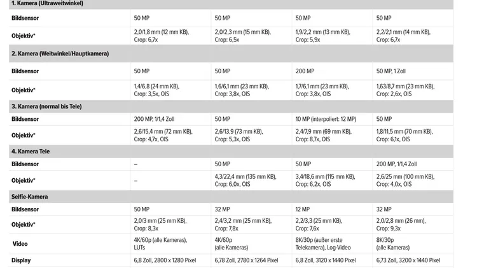Click the 1. Kamera (Ultraweitwinkel) section header
This screenshot has width=477, height=268.
[231, 4]
